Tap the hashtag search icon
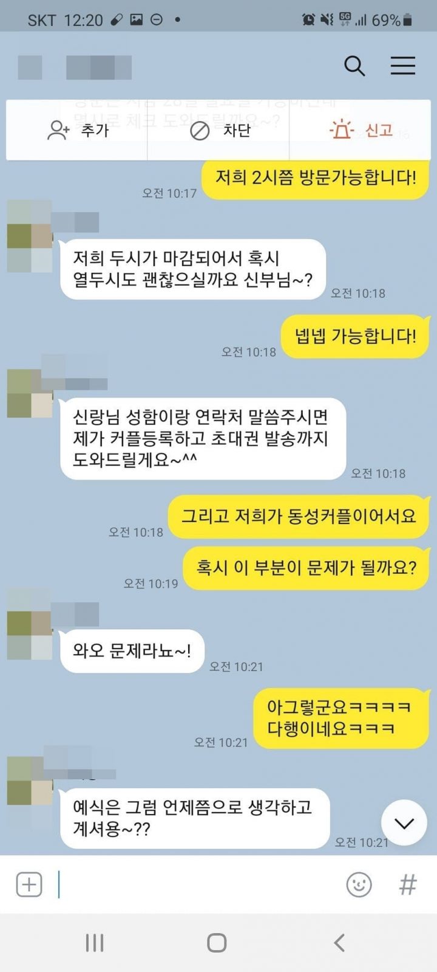This screenshot has height=972, width=437. coord(408,884)
